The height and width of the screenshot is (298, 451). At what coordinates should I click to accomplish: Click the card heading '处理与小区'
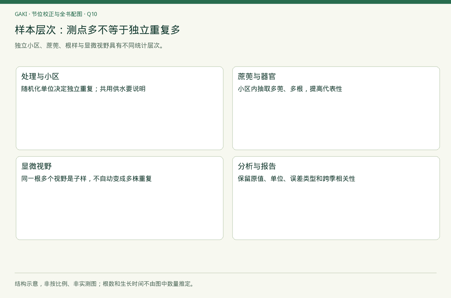40,76
